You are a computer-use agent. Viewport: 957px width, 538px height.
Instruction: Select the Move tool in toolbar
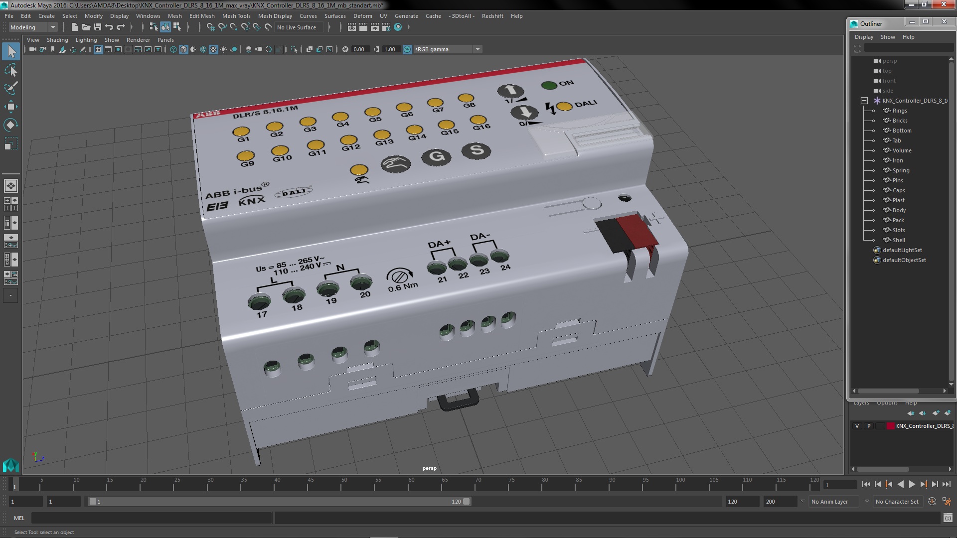(10, 107)
